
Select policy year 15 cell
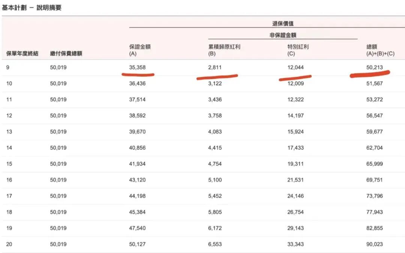pos(9,164)
